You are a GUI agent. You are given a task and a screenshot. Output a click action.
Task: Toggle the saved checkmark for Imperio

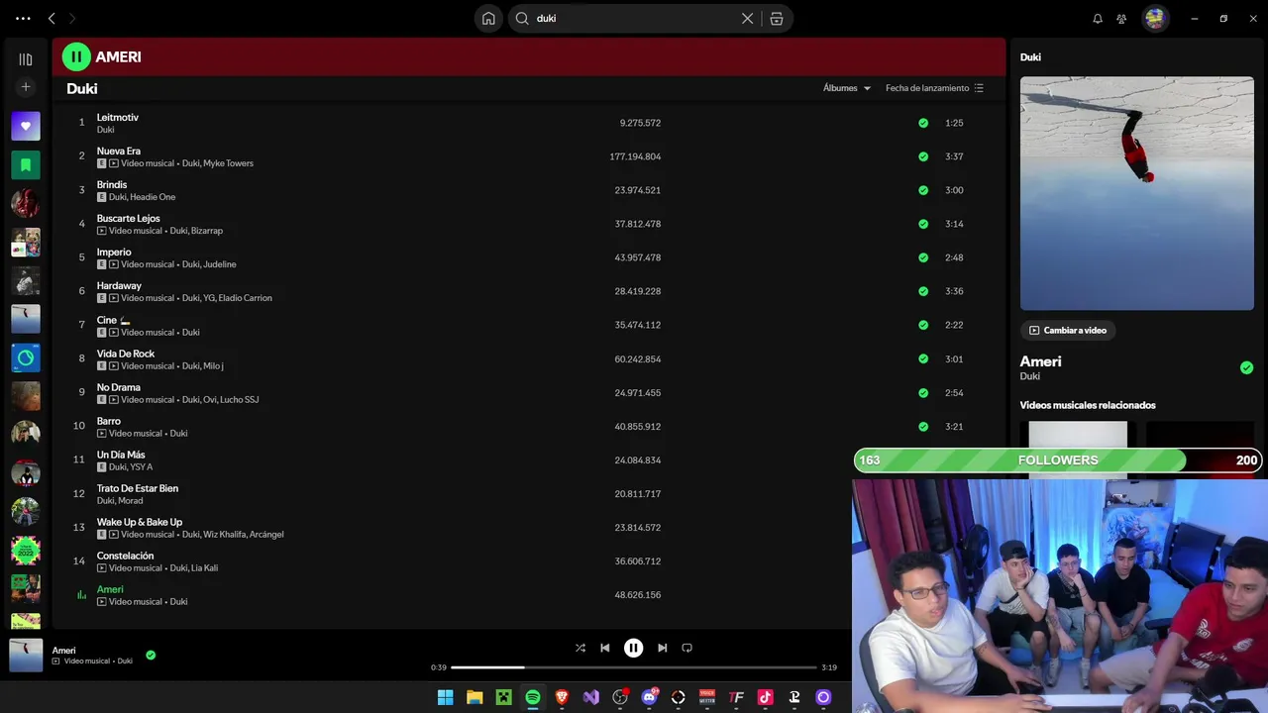pos(923,257)
